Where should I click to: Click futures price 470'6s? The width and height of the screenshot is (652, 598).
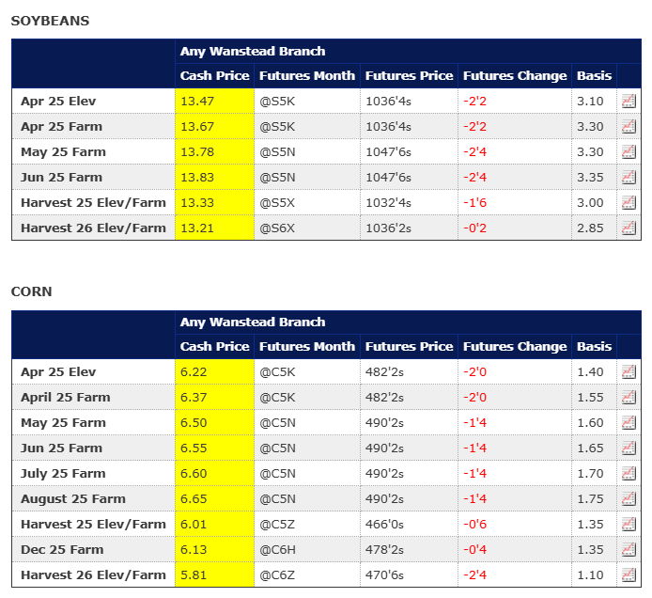pyautogui.click(x=384, y=574)
